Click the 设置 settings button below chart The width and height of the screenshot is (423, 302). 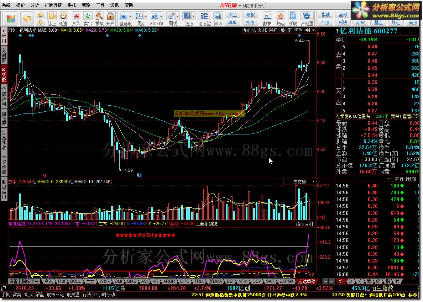(x=14, y=281)
